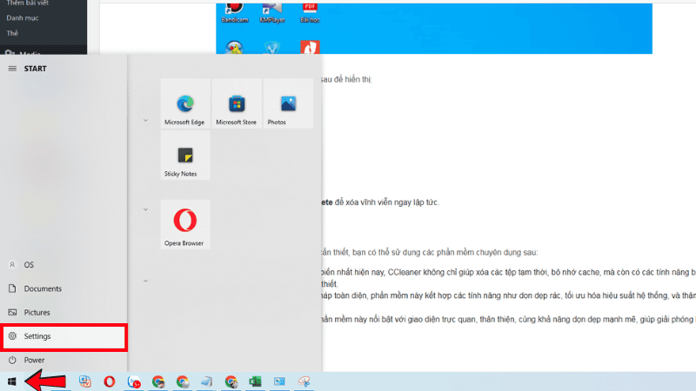Launch Microsoft Store from Start tiles
The image size is (696, 391).
(236, 104)
